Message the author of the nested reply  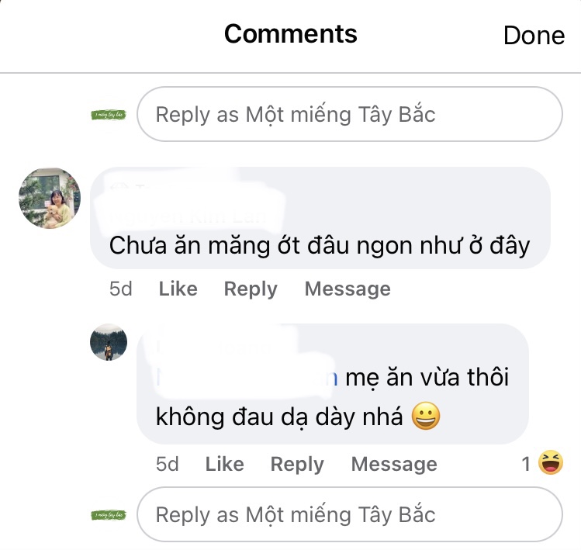tap(393, 465)
